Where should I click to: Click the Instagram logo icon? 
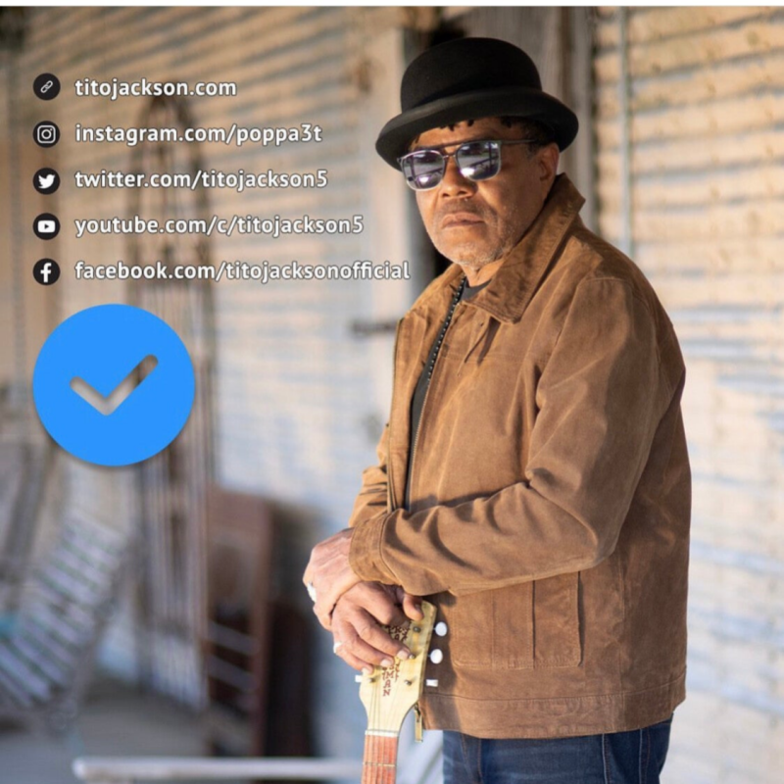click(x=46, y=133)
